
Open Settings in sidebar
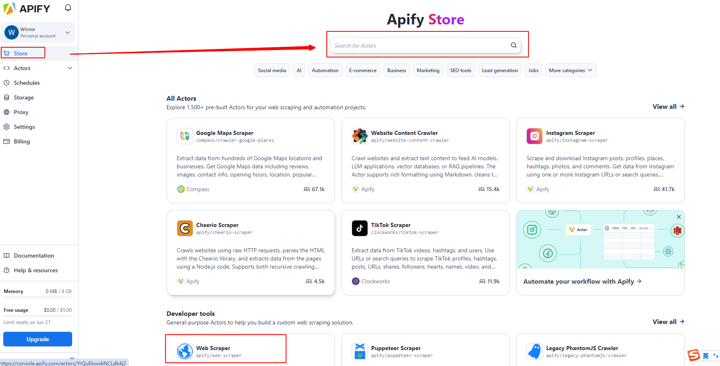click(x=24, y=127)
